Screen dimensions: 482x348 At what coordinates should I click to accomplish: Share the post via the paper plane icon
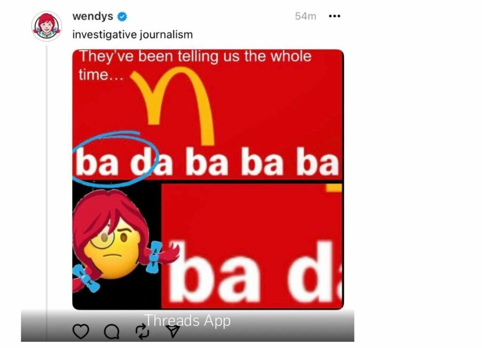tap(173, 331)
